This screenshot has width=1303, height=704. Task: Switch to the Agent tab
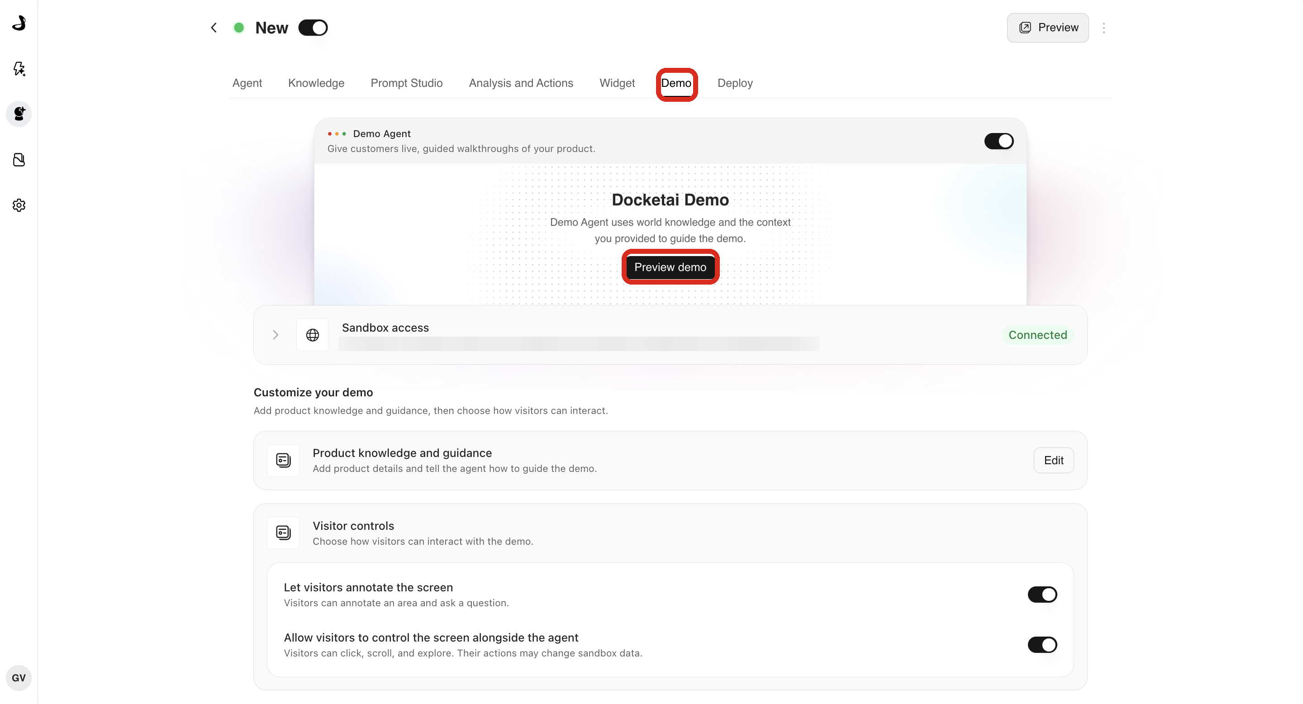(x=247, y=83)
